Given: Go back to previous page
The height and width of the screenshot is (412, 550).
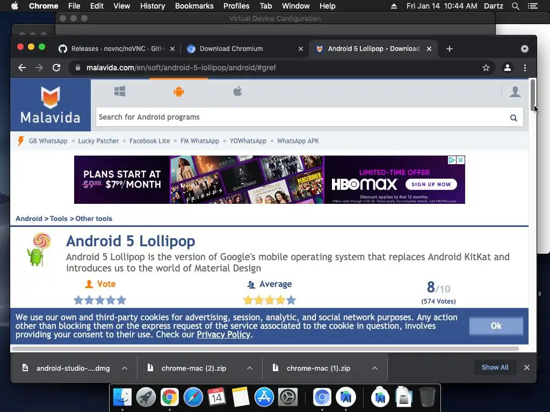Looking at the screenshot, I should (22, 68).
